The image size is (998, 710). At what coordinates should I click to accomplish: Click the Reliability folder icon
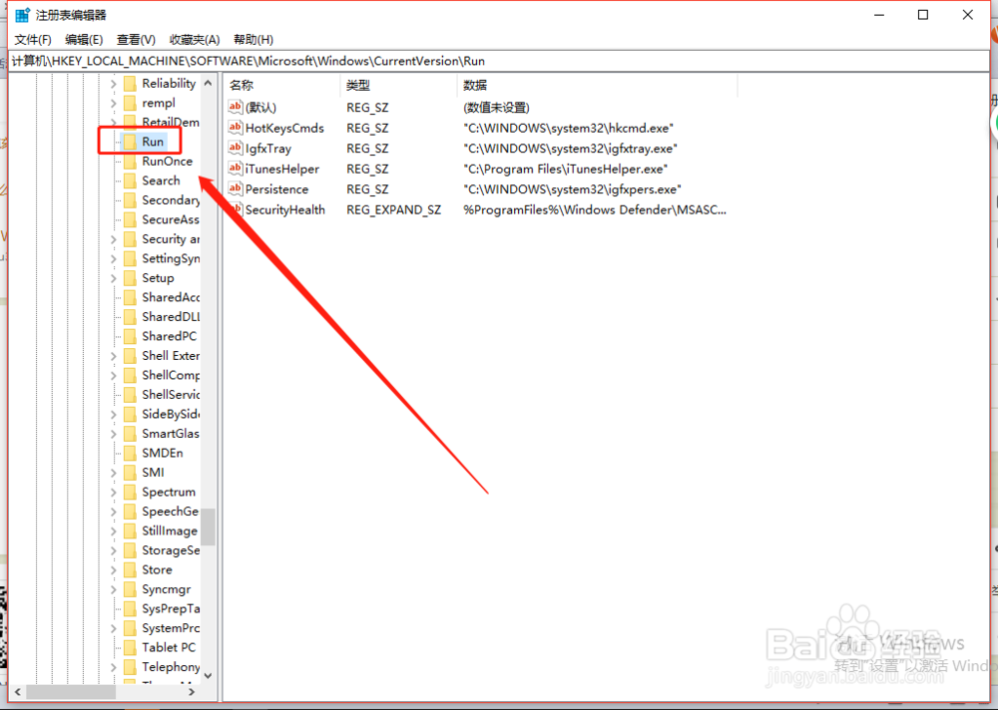click(x=131, y=84)
